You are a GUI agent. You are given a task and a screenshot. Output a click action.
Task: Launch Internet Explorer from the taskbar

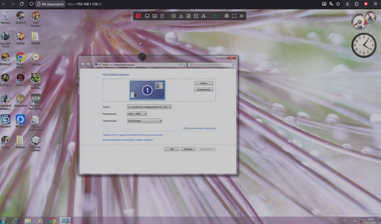[x=15, y=221]
